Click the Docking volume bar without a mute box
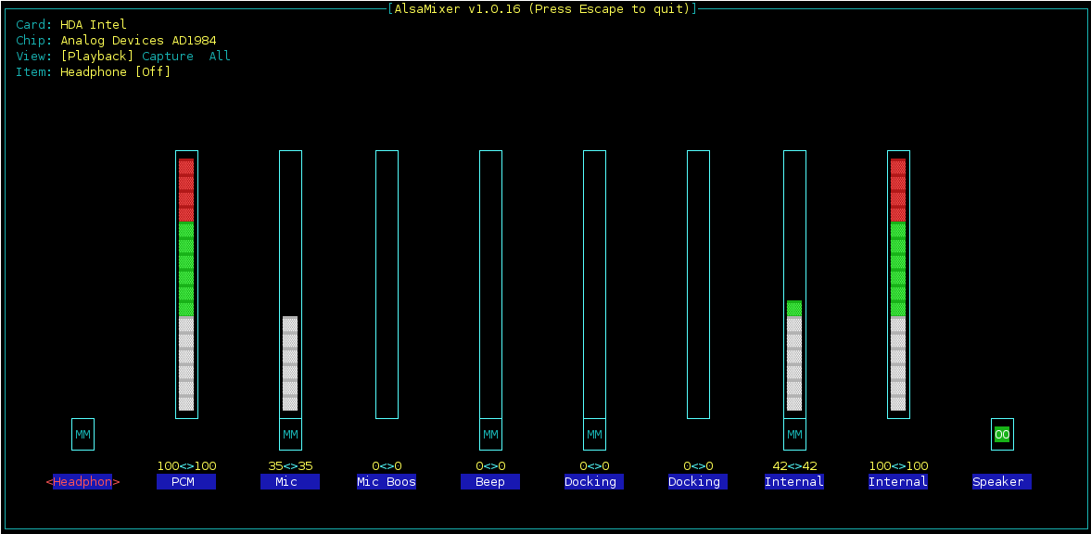Image resolution: width=1091 pixels, height=534 pixels. click(x=698, y=284)
